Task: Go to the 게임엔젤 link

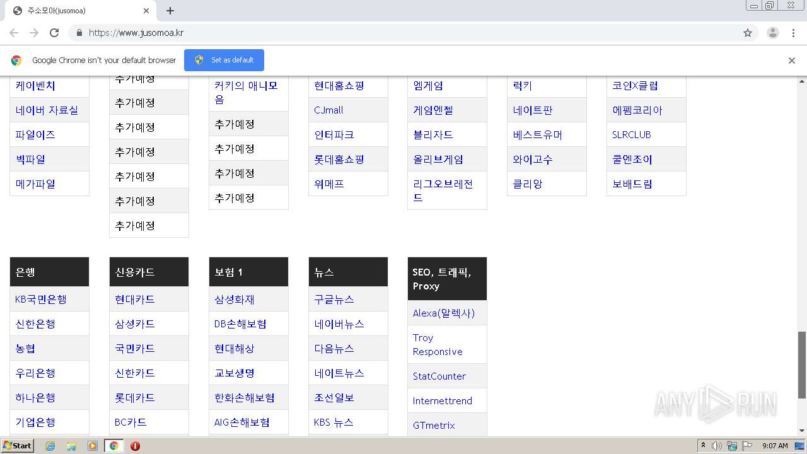Action: coord(433,110)
